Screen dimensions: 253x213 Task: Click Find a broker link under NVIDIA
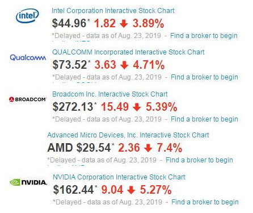[x=205, y=202]
